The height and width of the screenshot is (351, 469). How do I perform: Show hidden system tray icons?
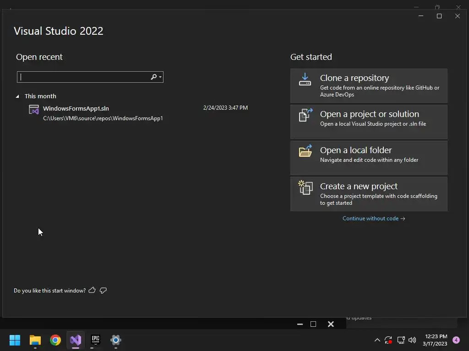pos(377,340)
